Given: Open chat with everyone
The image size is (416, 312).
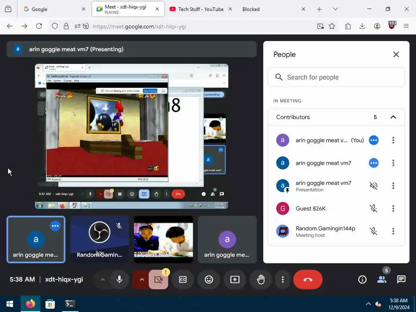Looking at the screenshot, I should [401, 279].
